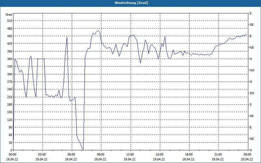The image size is (261, 163).
Task: Click the 30 axis value
Action: [x=10, y=142]
